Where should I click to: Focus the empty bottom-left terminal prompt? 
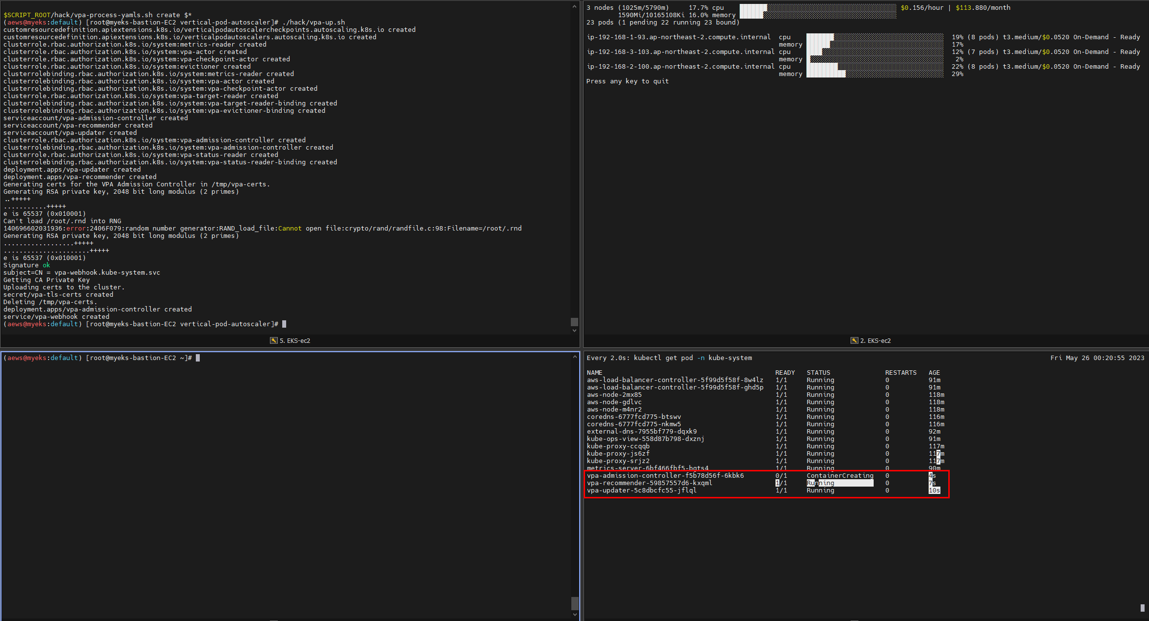pyautogui.click(x=198, y=358)
